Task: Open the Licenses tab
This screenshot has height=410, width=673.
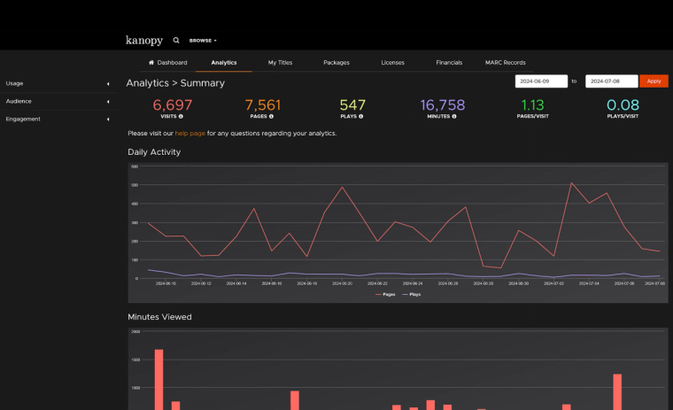Action: coord(392,63)
